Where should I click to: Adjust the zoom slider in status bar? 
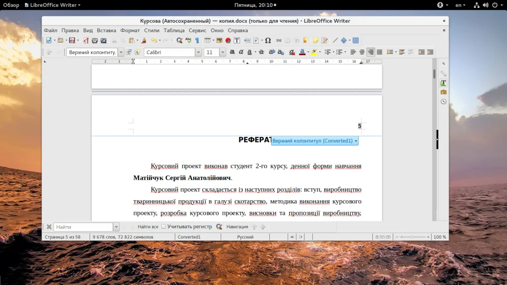click(411, 237)
